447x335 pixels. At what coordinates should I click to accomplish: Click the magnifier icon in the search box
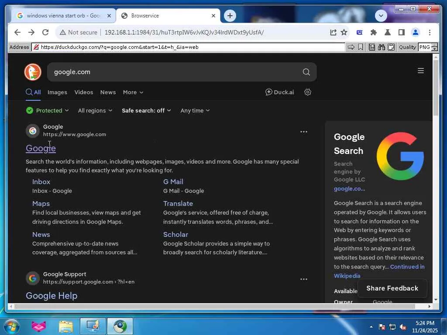click(x=306, y=72)
